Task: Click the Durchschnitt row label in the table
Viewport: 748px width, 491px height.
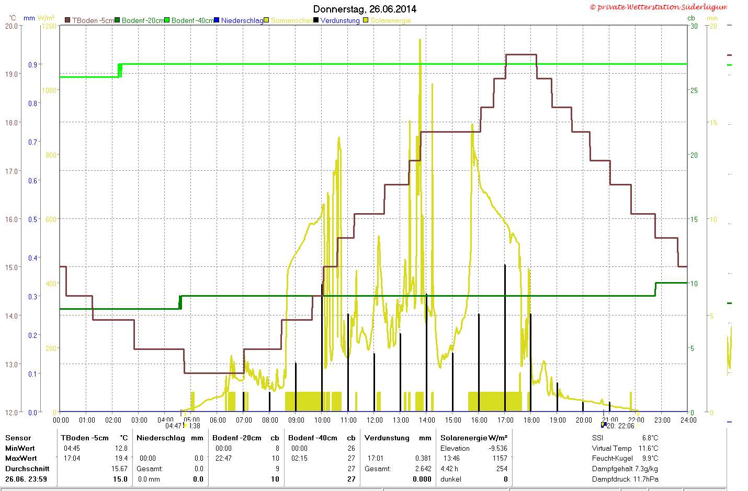Action: [x=27, y=469]
